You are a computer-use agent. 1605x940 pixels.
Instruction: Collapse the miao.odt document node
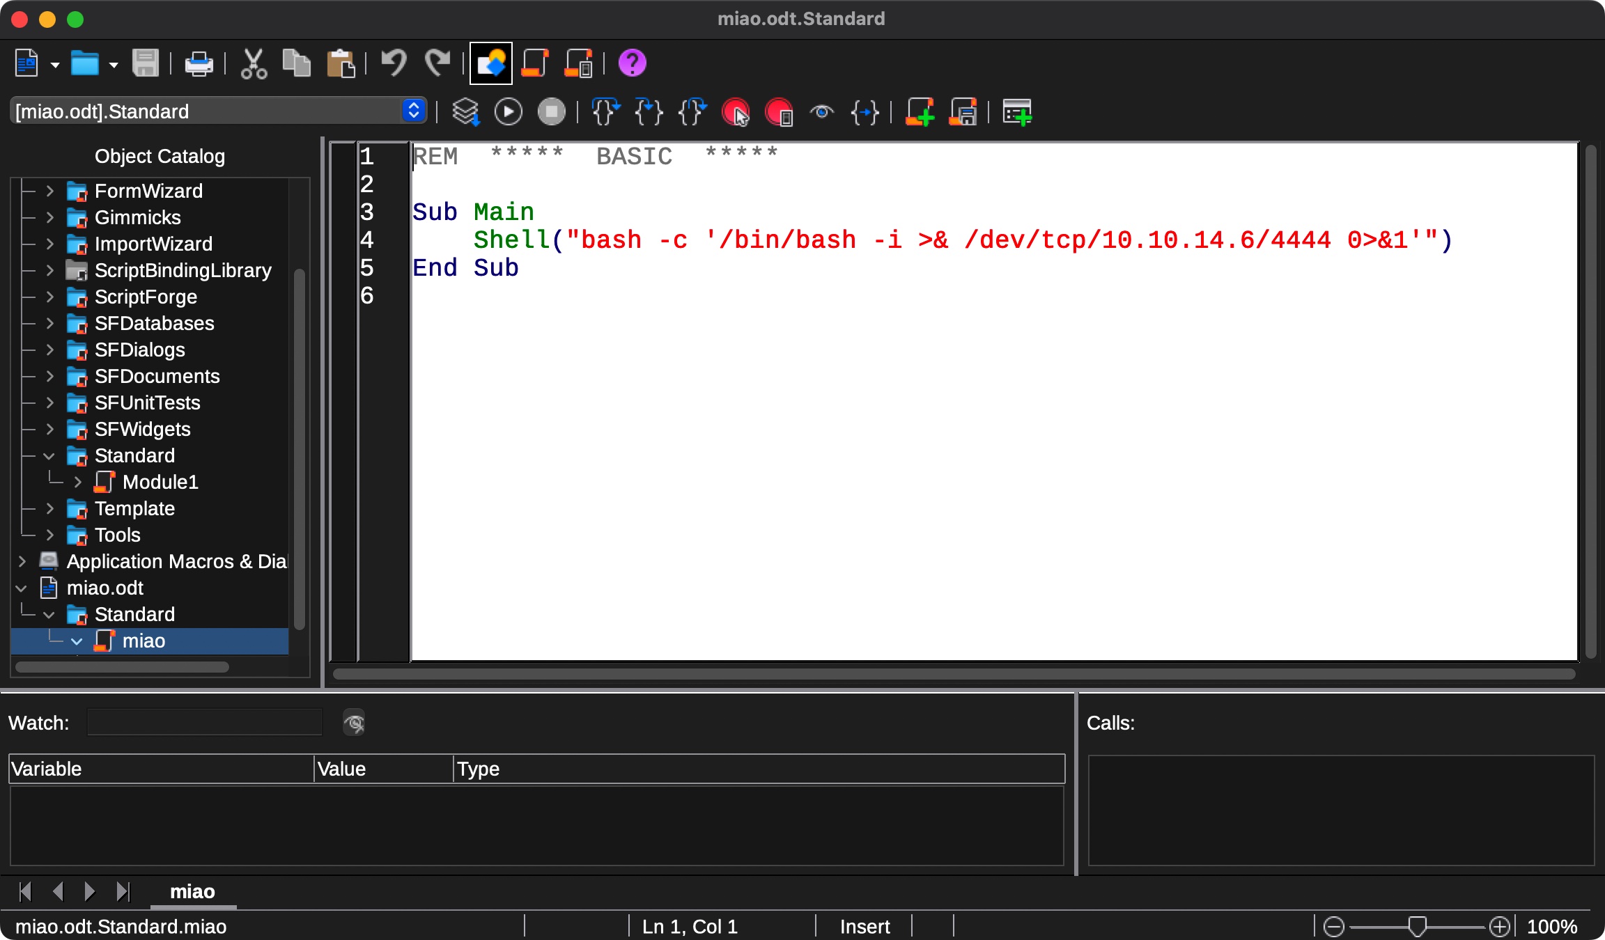pos(22,588)
